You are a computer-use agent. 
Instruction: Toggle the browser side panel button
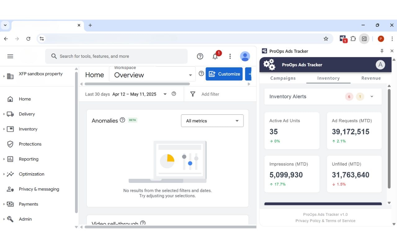pyautogui.click(x=364, y=39)
